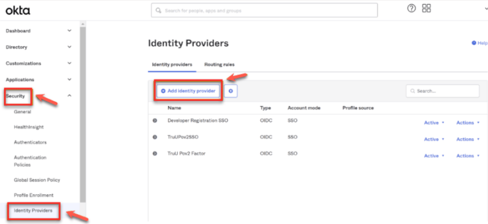Click the Type column header

266,108
